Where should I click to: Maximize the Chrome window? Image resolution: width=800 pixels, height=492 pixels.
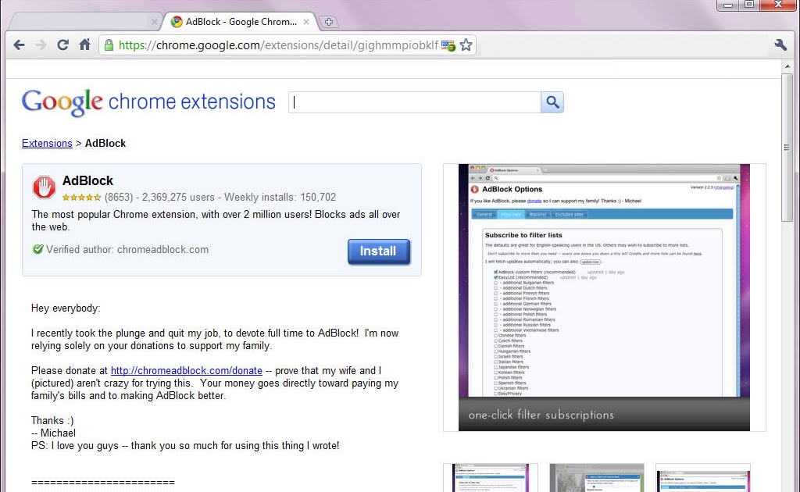coord(749,5)
